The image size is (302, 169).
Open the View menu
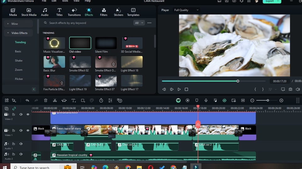(76, 1)
